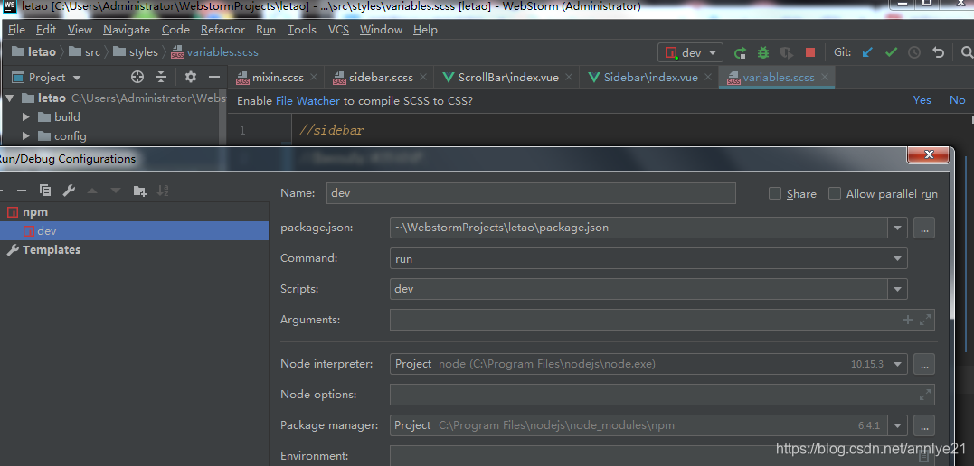Viewport: 974px width, 466px height.
Task: Enable the Allow parallel run checkbox
Action: [x=834, y=193]
